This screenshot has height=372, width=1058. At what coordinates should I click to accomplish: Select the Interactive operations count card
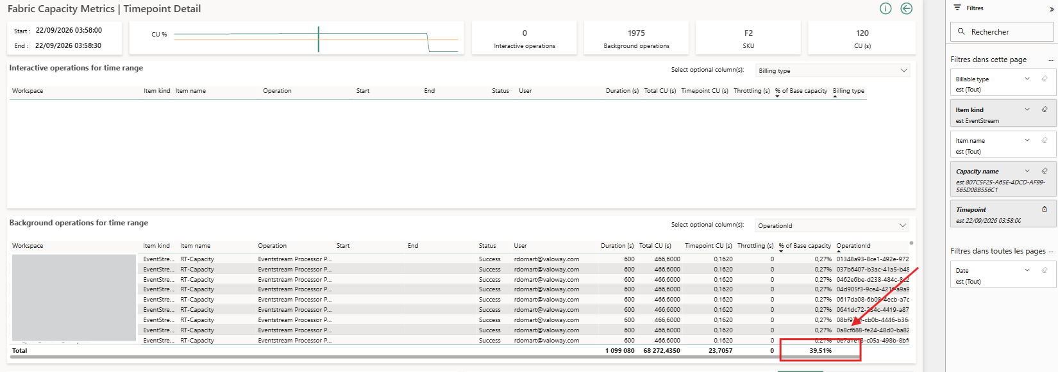pyautogui.click(x=525, y=38)
